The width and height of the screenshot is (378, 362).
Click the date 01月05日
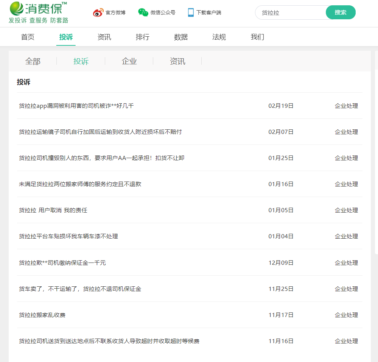281,210
